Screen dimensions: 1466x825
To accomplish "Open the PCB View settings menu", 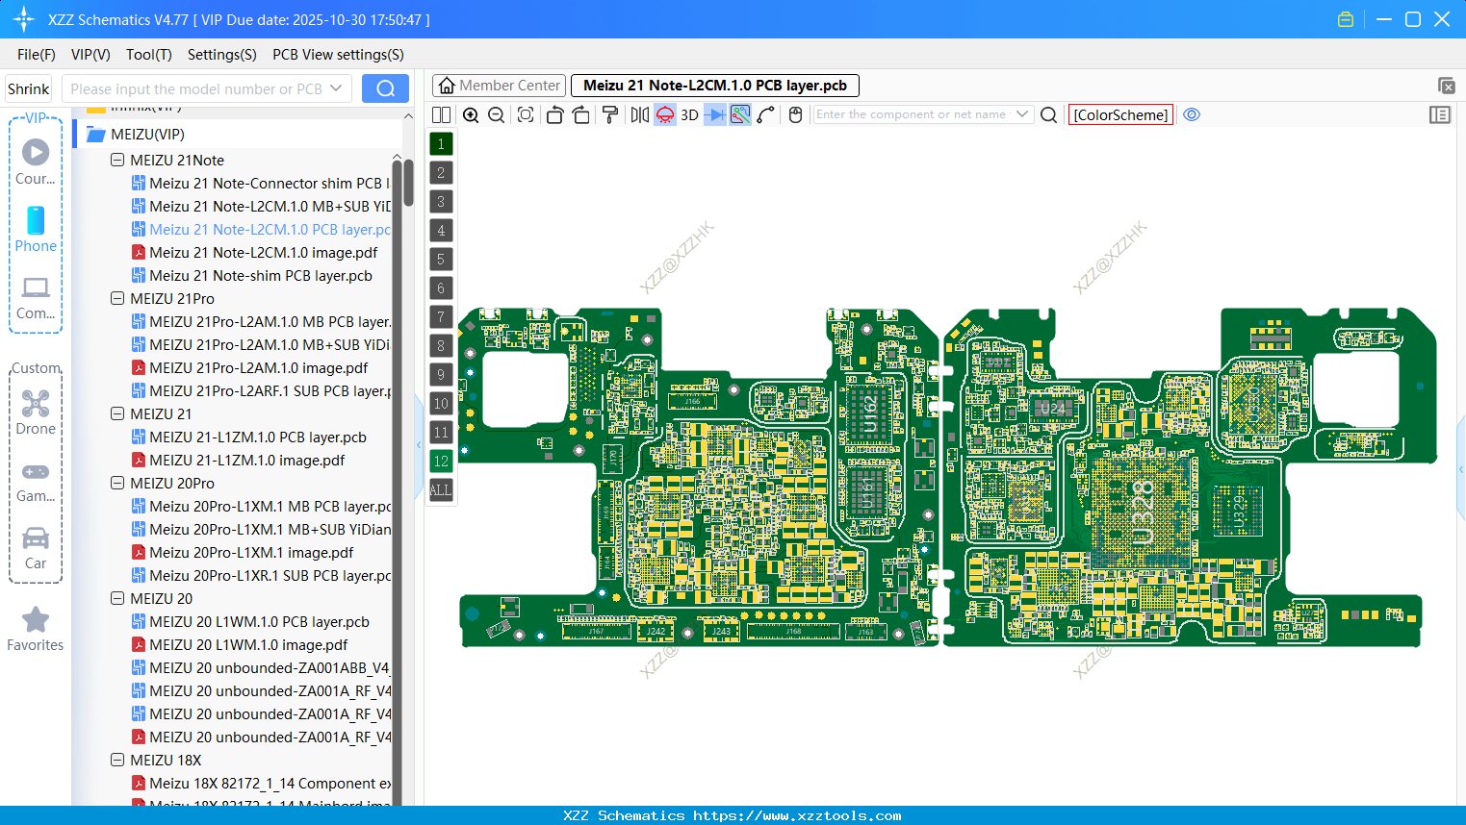I will (337, 55).
